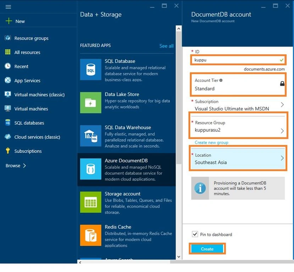Image resolution: width=294 pixels, height=272 pixels.
Task: Open the hamburger menu icon
Action: click(x=8, y=7)
